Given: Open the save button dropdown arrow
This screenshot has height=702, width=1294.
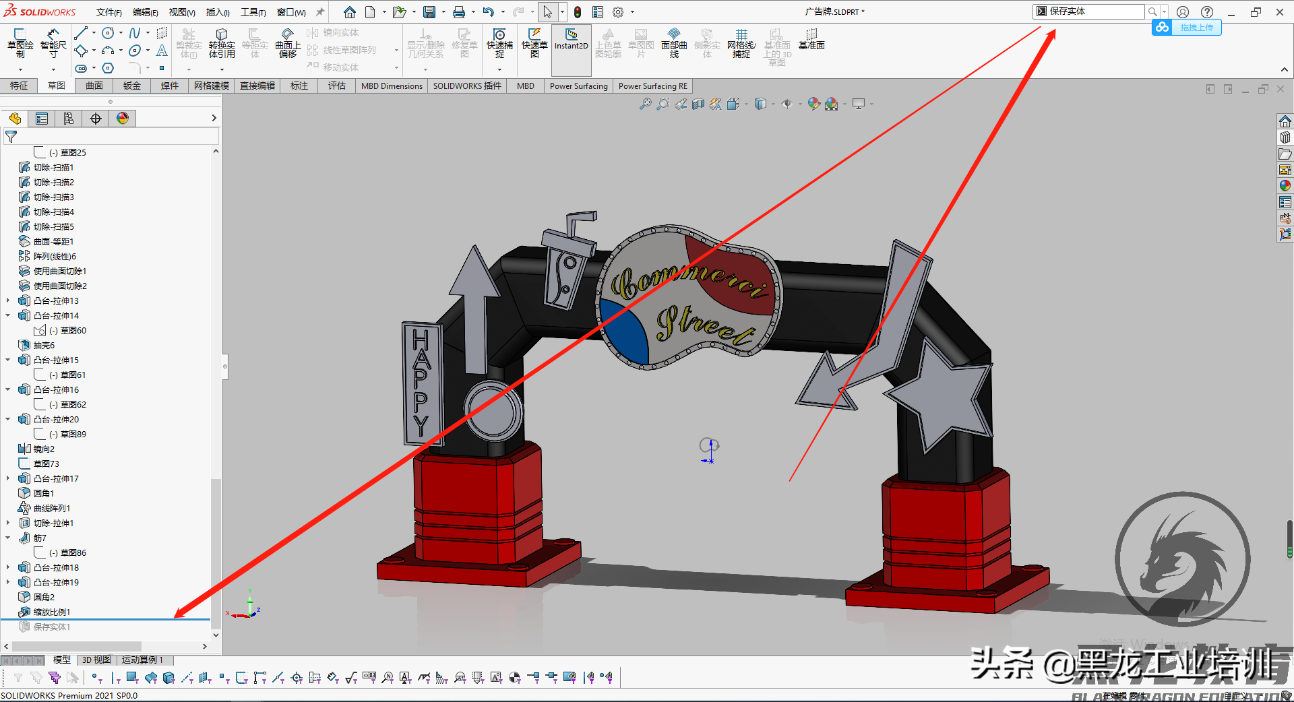Looking at the screenshot, I should (x=444, y=11).
